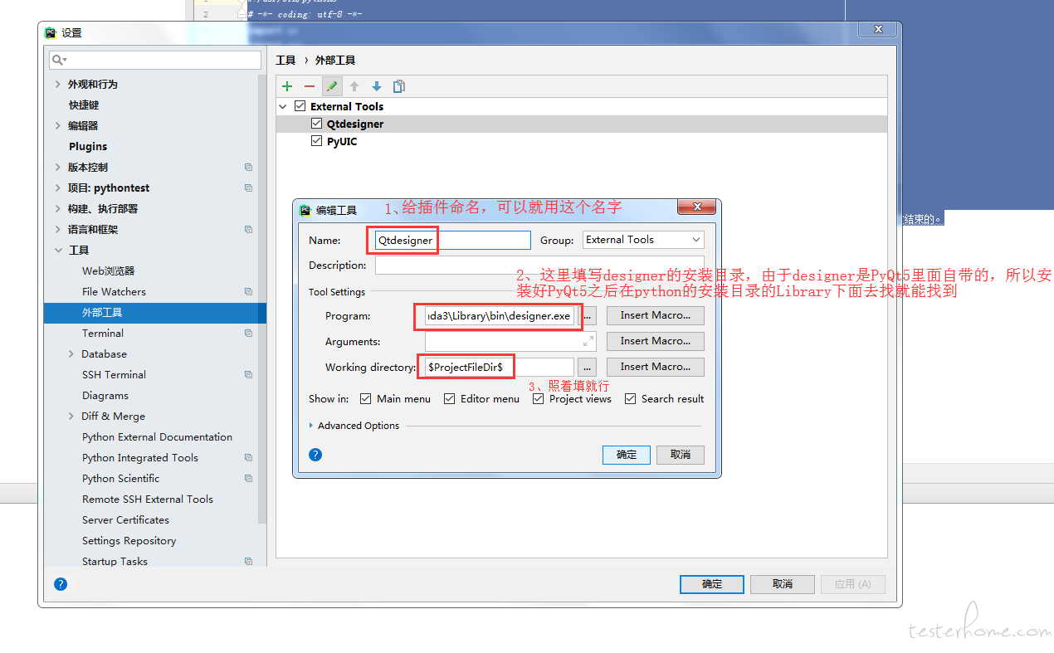1054x653 pixels.
Task: Click browse button beside Program field
Action: (x=587, y=315)
